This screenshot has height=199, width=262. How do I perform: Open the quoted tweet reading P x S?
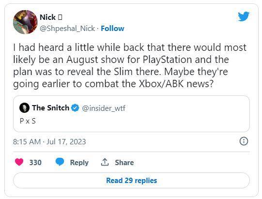131,114
